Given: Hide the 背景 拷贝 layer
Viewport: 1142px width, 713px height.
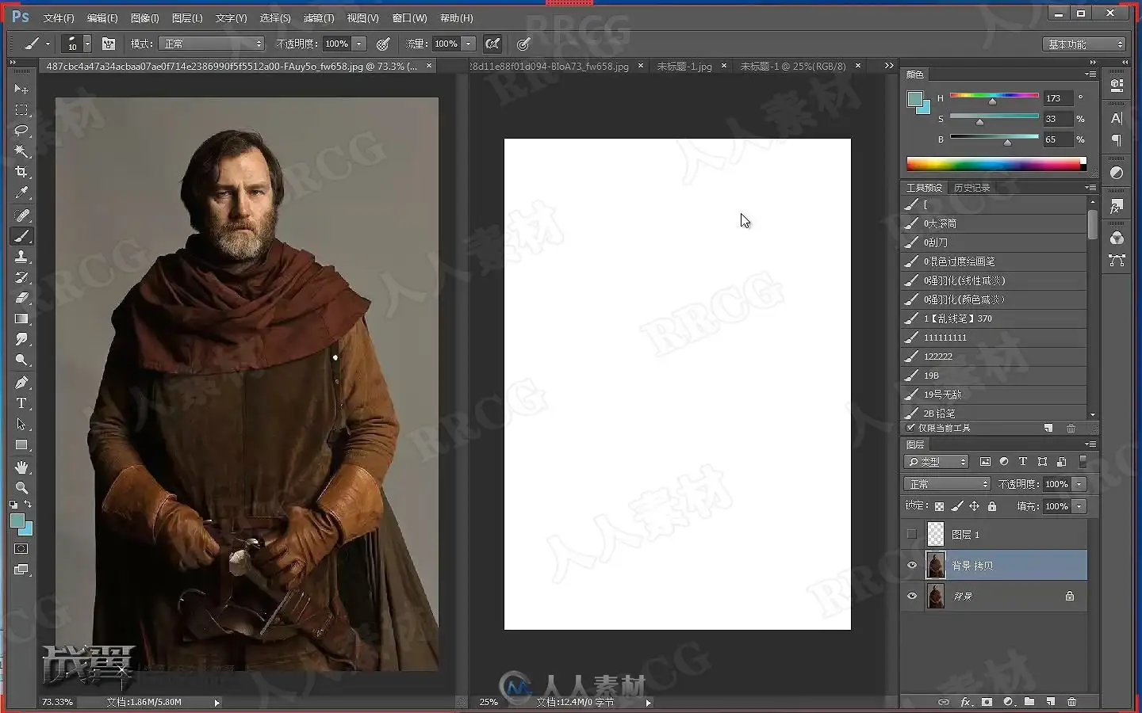Looking at the screenshot, I should [912, 565].
